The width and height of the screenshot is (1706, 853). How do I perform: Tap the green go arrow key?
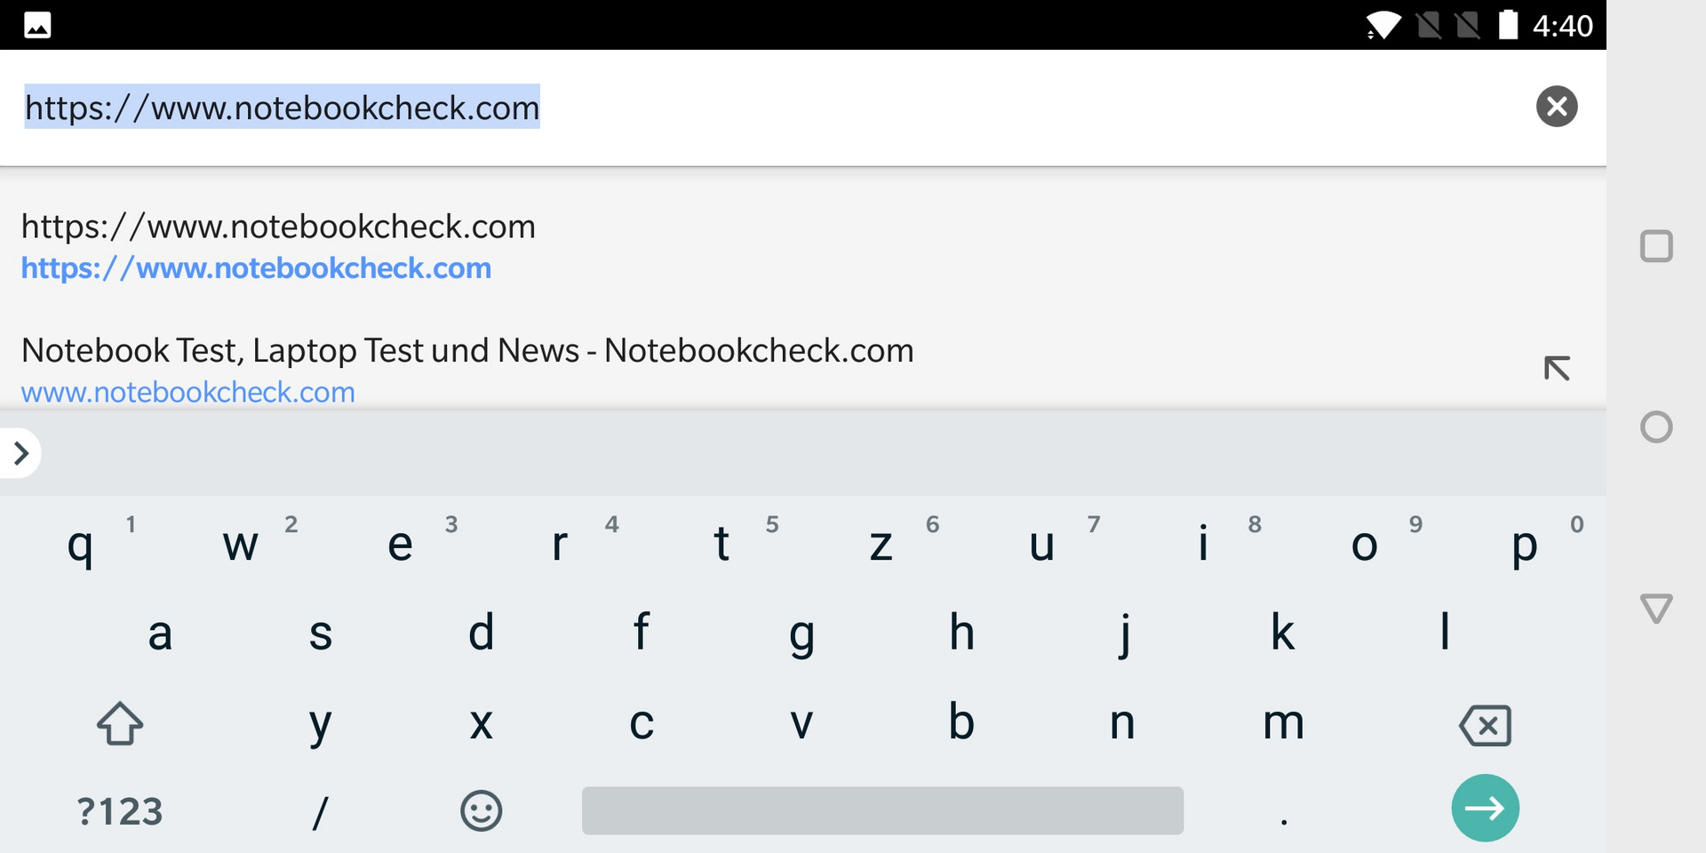pyautogui.click(x=1485, y=808)
